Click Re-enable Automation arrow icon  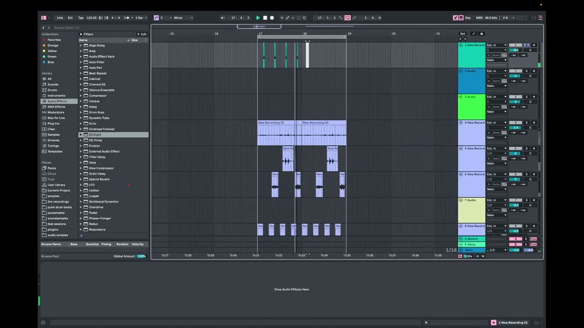[293, 18]
